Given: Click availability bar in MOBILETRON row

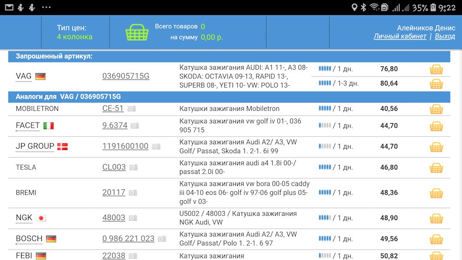Looking at the screenshot, I should pos(325,108).
